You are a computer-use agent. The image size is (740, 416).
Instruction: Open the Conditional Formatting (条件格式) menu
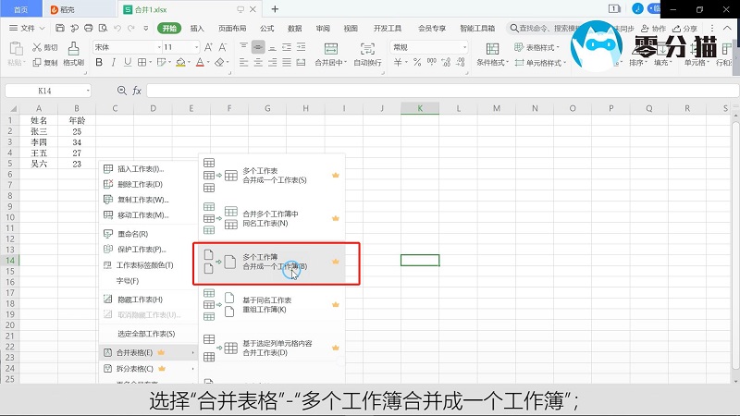click(x=492, y=54)
